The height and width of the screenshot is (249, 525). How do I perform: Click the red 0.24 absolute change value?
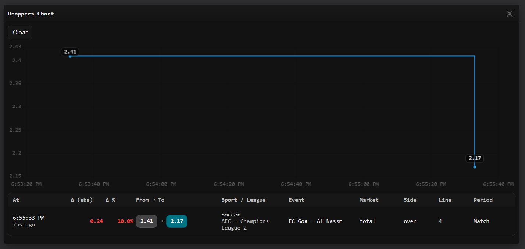(97, 221)
